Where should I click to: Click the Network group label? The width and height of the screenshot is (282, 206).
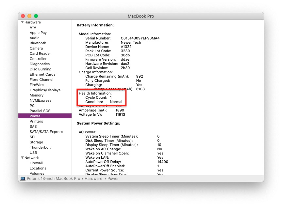click(x=31, y=158)
